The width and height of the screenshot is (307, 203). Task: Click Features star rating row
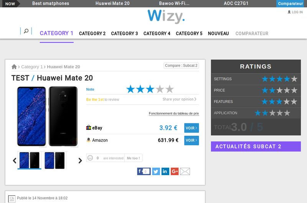[x=256, y=102]
